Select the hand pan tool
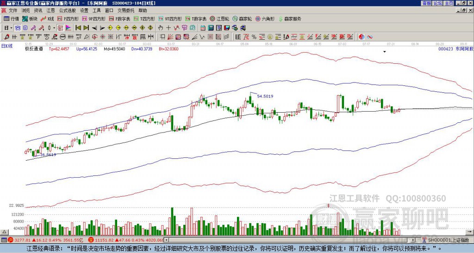474x253 pixels. (160, 28)
